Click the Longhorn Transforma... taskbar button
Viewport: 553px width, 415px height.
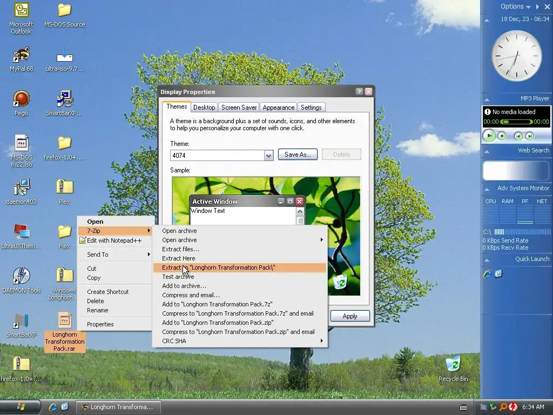[118, 407]
